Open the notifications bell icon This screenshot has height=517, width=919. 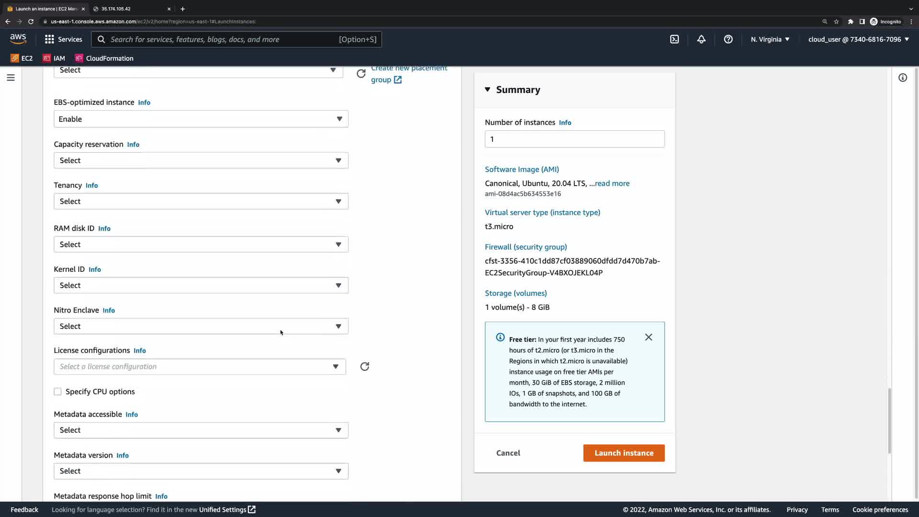pyautogui.click(x=701, y=39)
